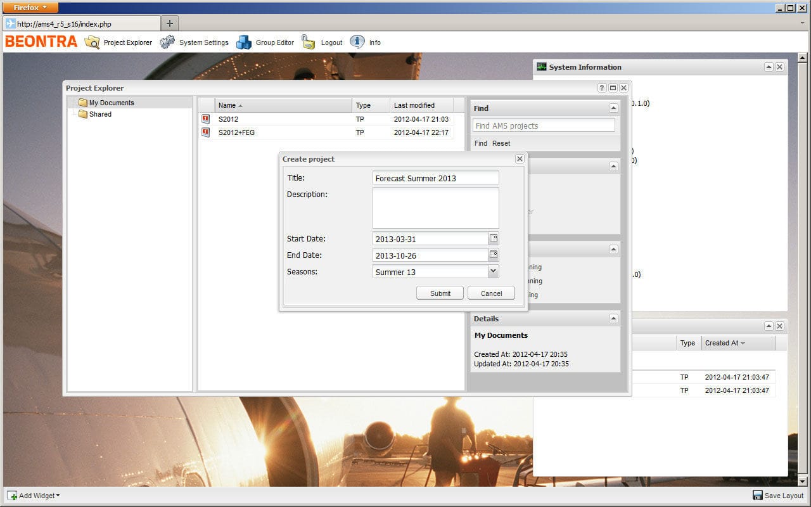Select the Shared folder
Viewport: 811px width, 507px height.
(x=100, y=114)
